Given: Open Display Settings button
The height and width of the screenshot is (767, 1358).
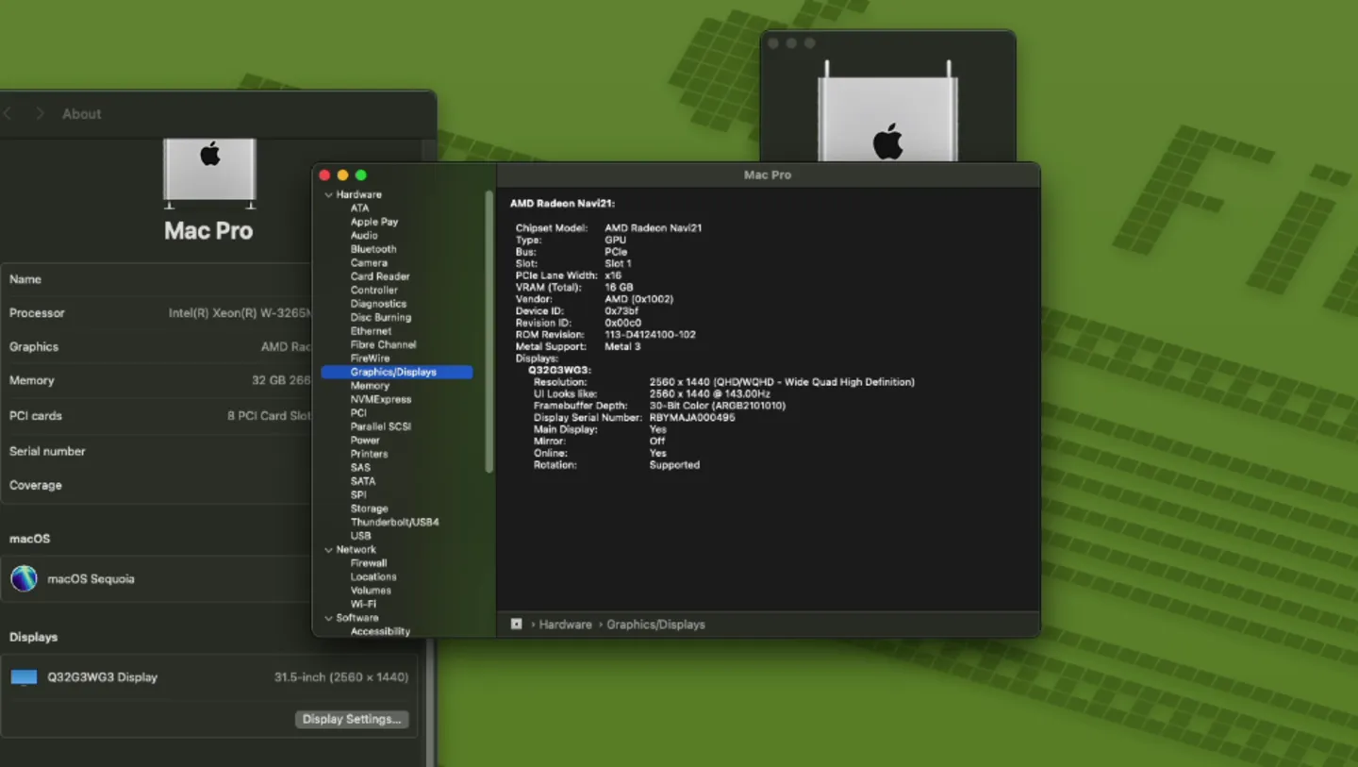Looking at the screenshot, I should (x=352, y=719).
